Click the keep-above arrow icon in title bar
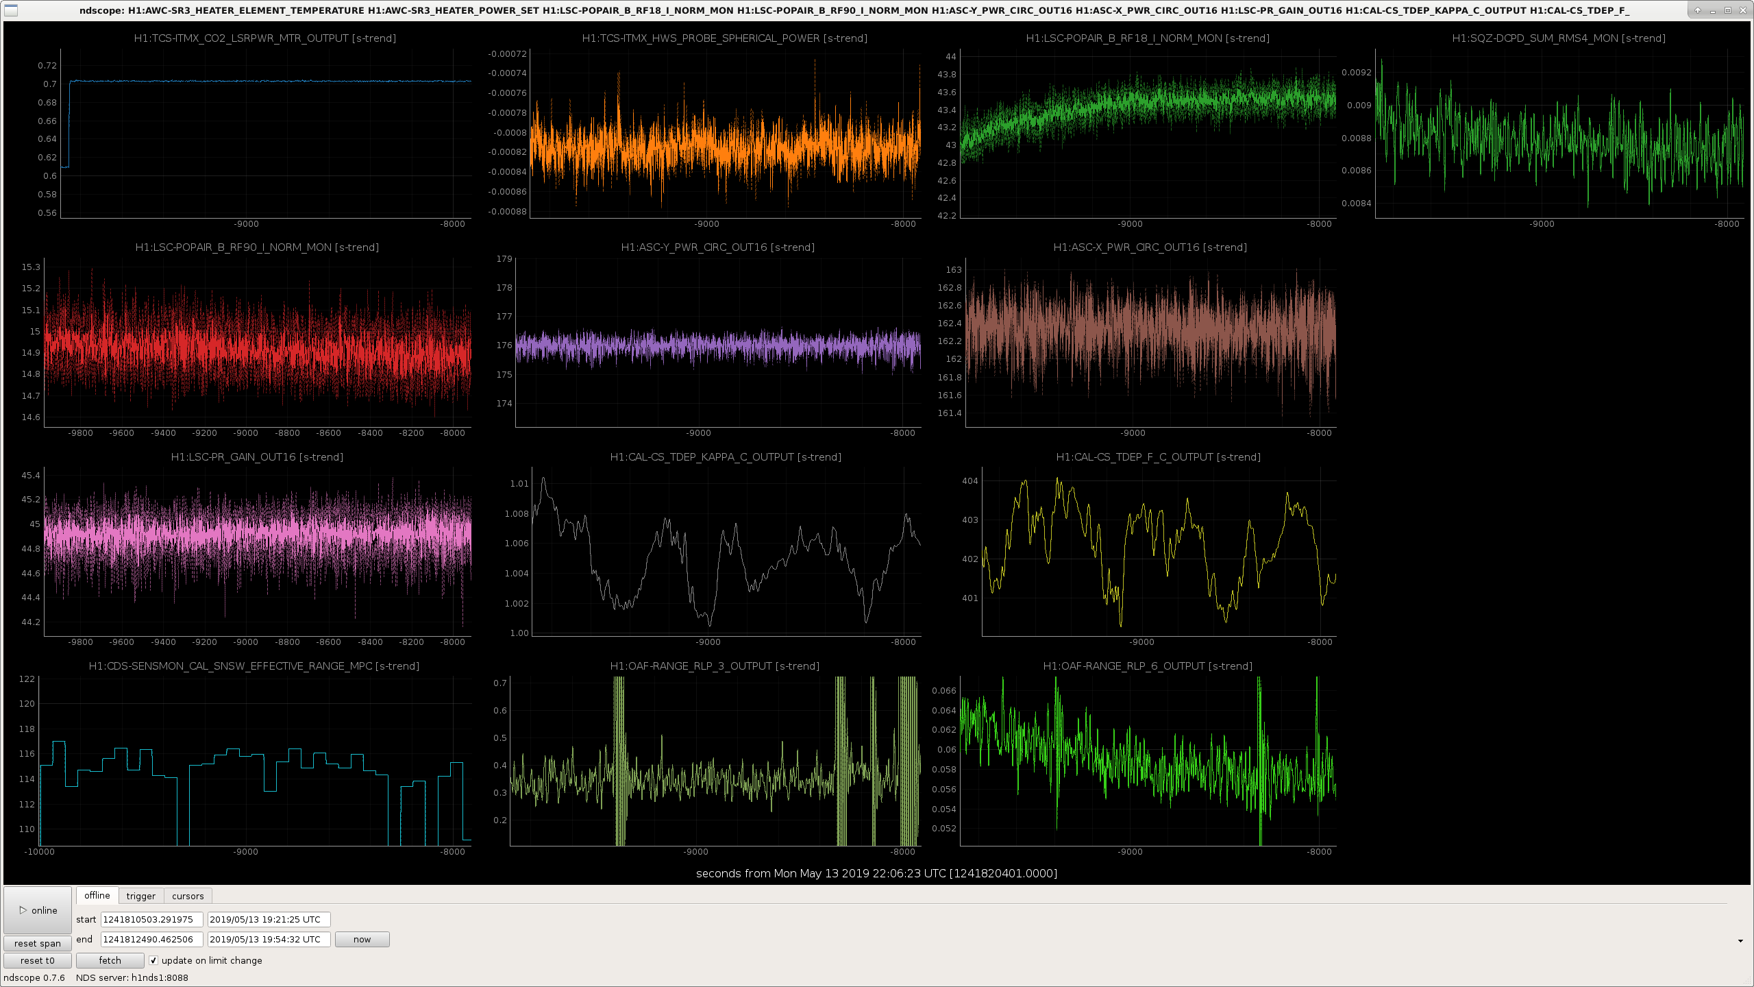Screen dimensions: 1754x987 pyautogui.click(x=1697, y=10)
